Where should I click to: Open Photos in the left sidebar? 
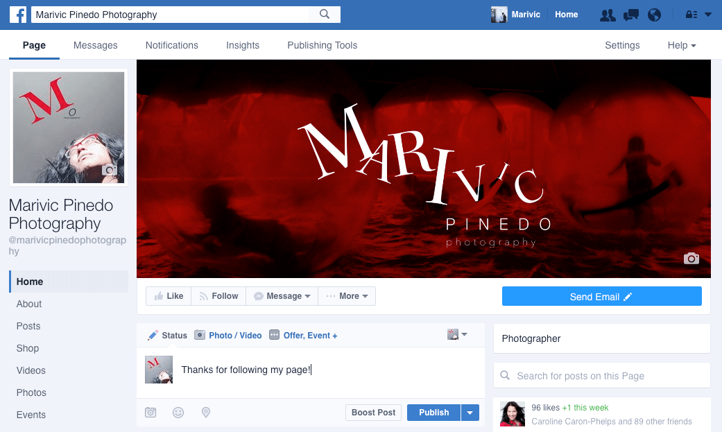pos(31,392)
